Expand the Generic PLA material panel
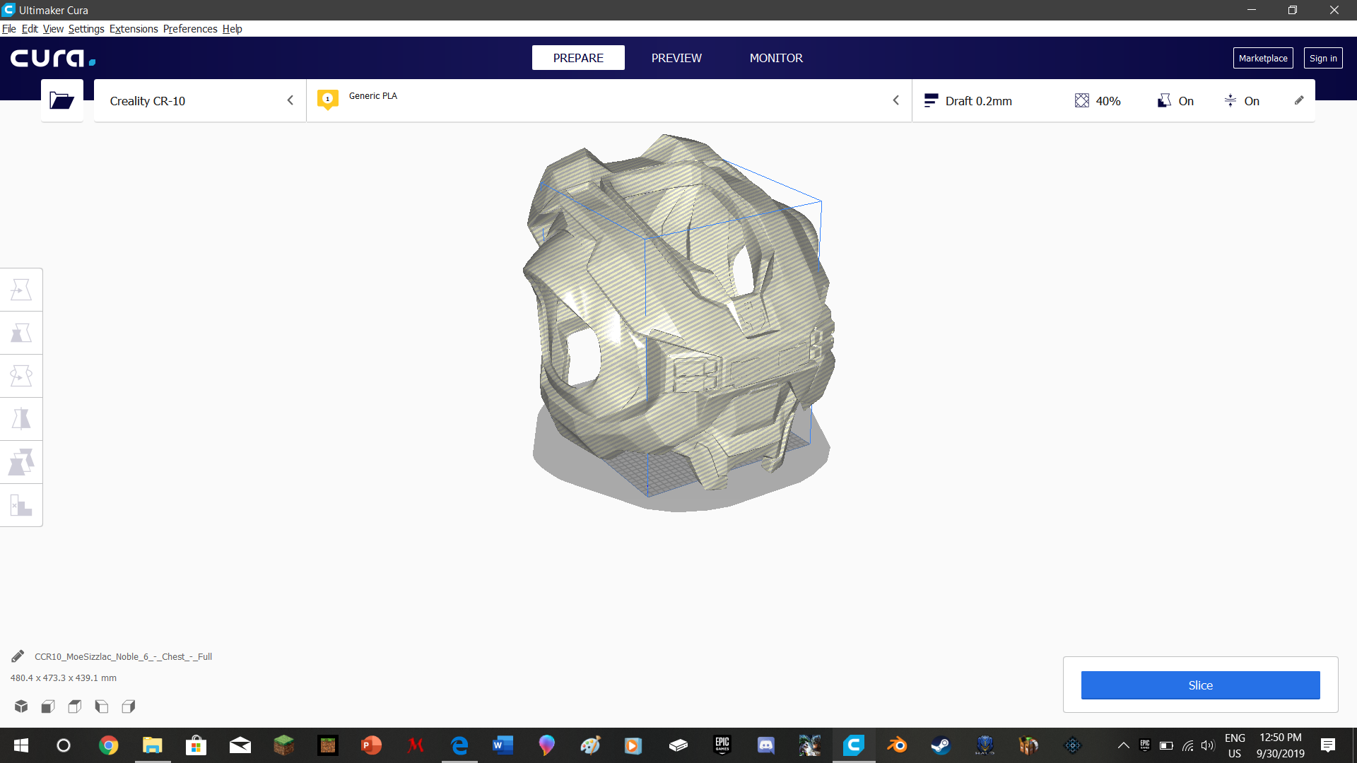This screenshot has height=763, width=1357. pos(608,101)
